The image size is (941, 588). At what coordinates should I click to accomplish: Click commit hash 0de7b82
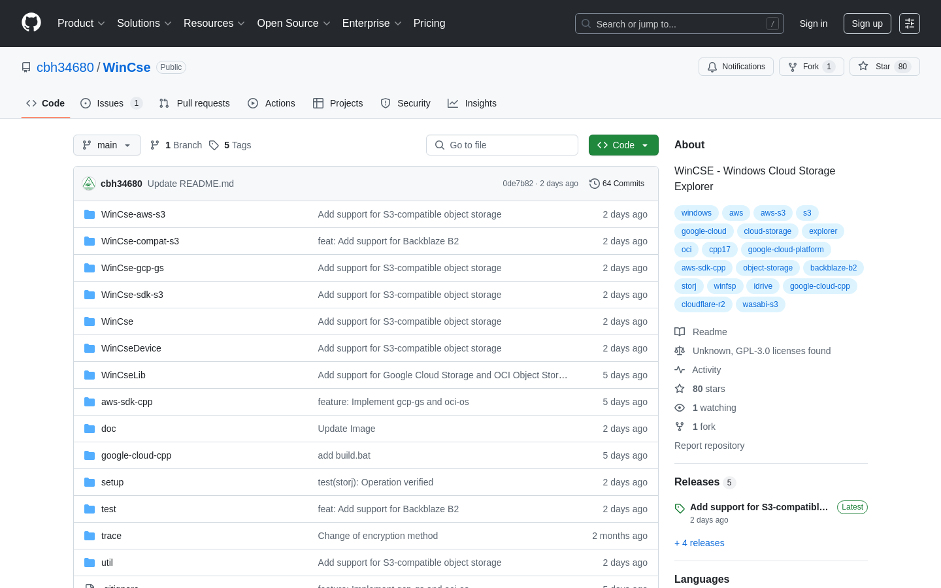(518, 184)
